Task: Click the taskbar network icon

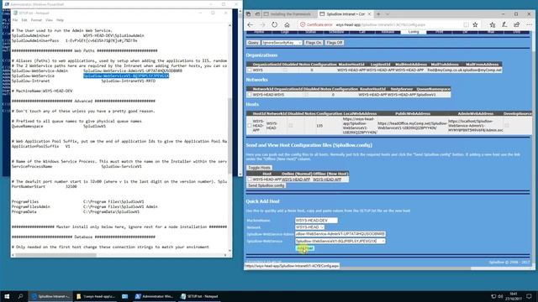Action: coord(493,296)
